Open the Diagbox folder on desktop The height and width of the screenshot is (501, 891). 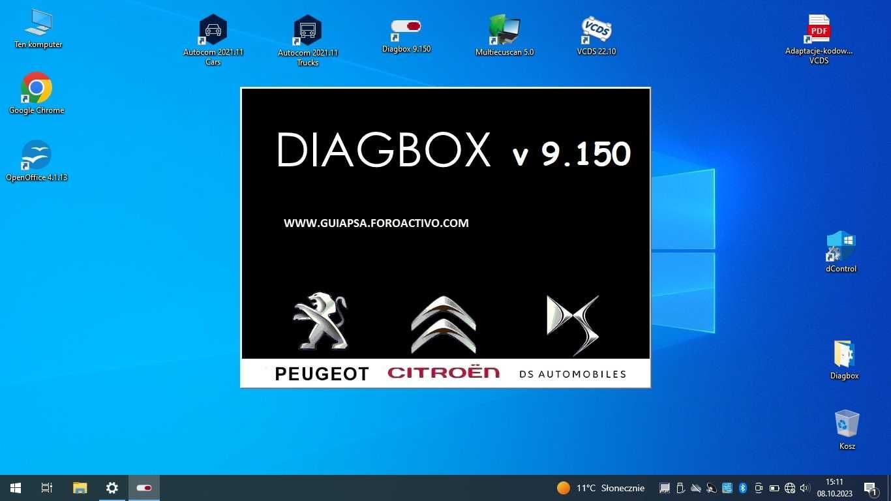coord(844,360)
